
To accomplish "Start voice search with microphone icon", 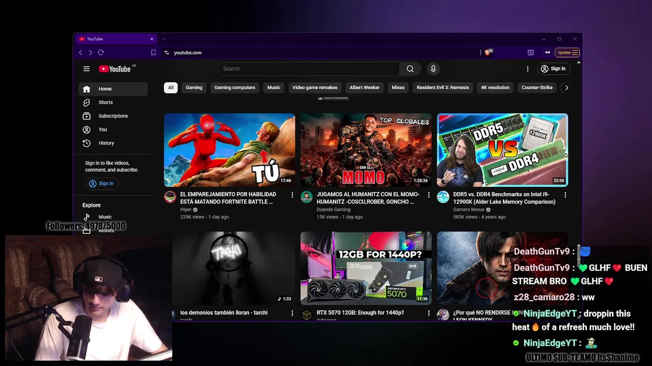I will click(433, 69).
